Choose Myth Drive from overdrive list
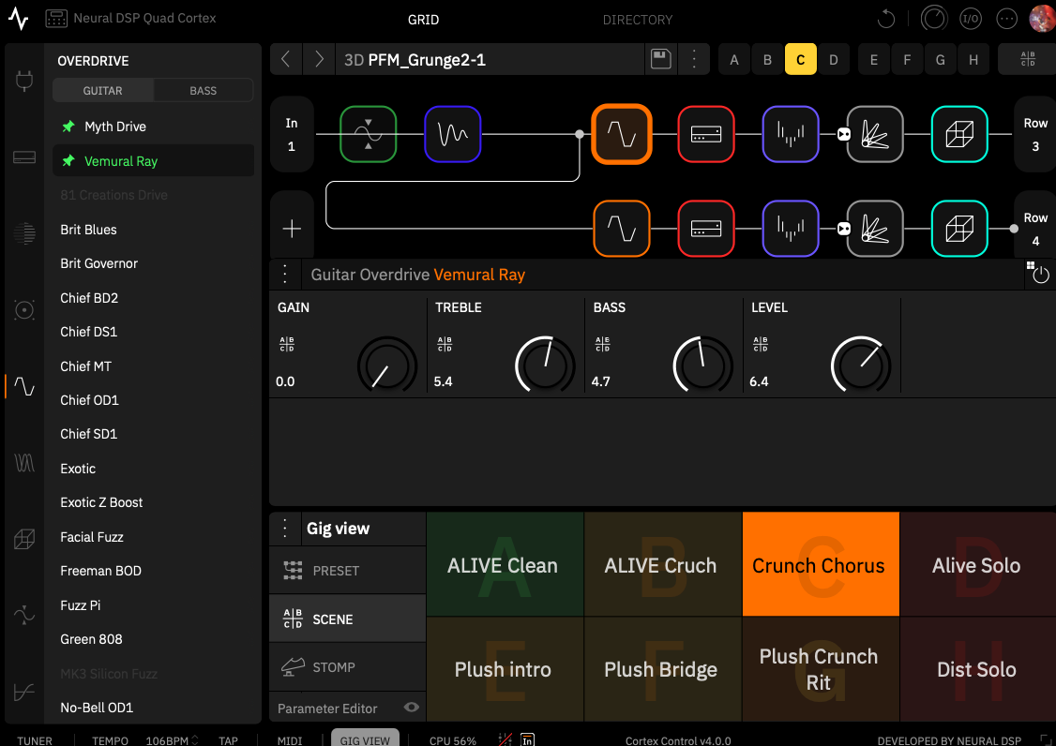The width and height of the screenshot is (1056, 746). (x=154, y=127)
